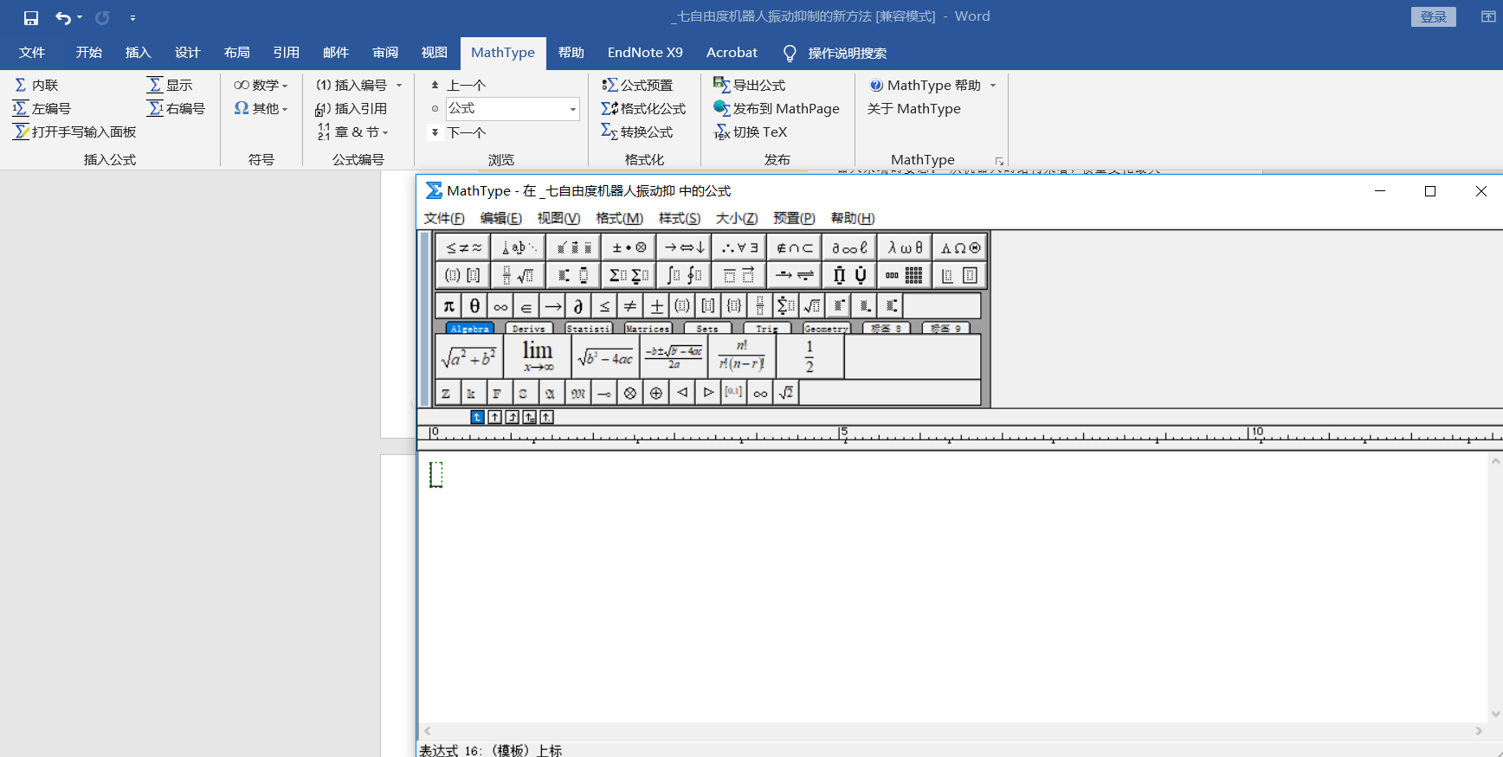Expand the MathType 帮助 dropdown
This screenshot has width=1503, height=757.
coord(993,85)
